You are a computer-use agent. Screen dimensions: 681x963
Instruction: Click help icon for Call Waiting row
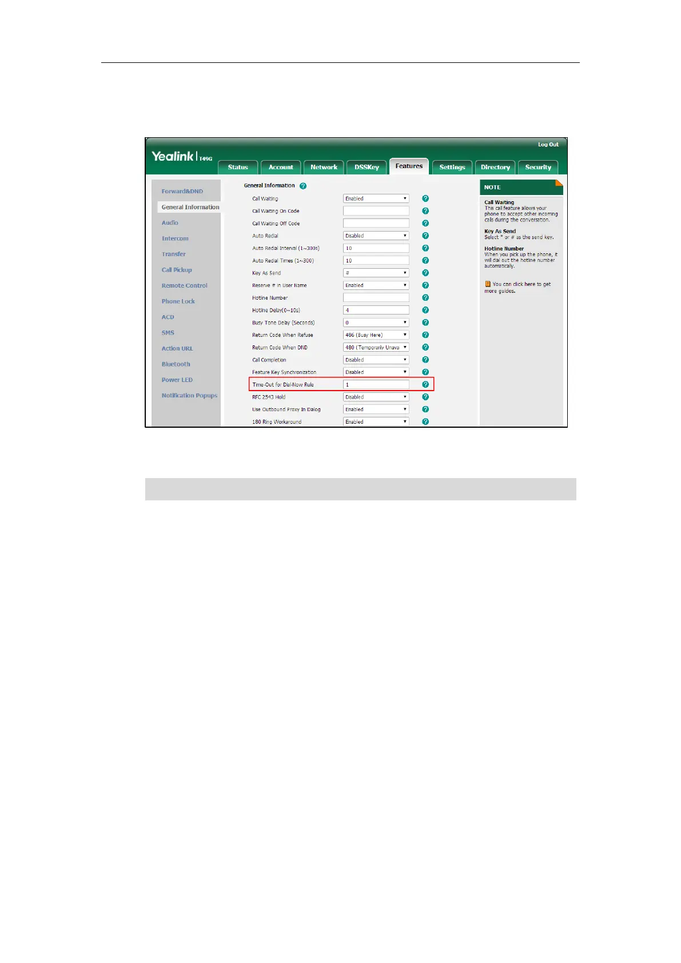click(x=425, y=198)
